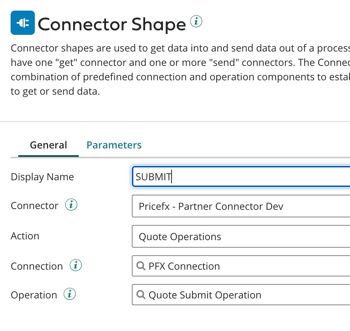Click the info icon beside Connection label
This screenshot has width=350, height=331.
tap(76, 265)
